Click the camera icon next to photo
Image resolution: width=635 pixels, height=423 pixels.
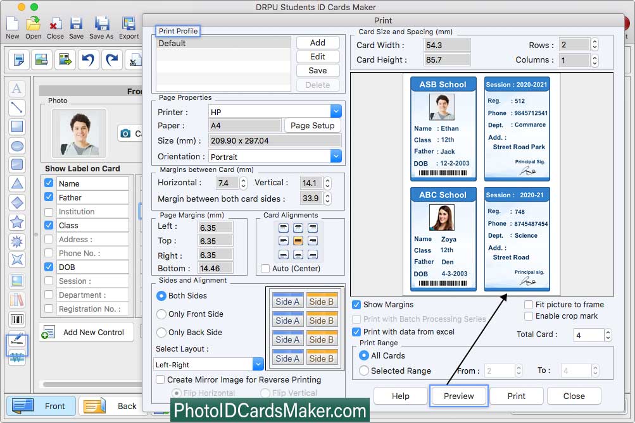[x=125, y=133]
